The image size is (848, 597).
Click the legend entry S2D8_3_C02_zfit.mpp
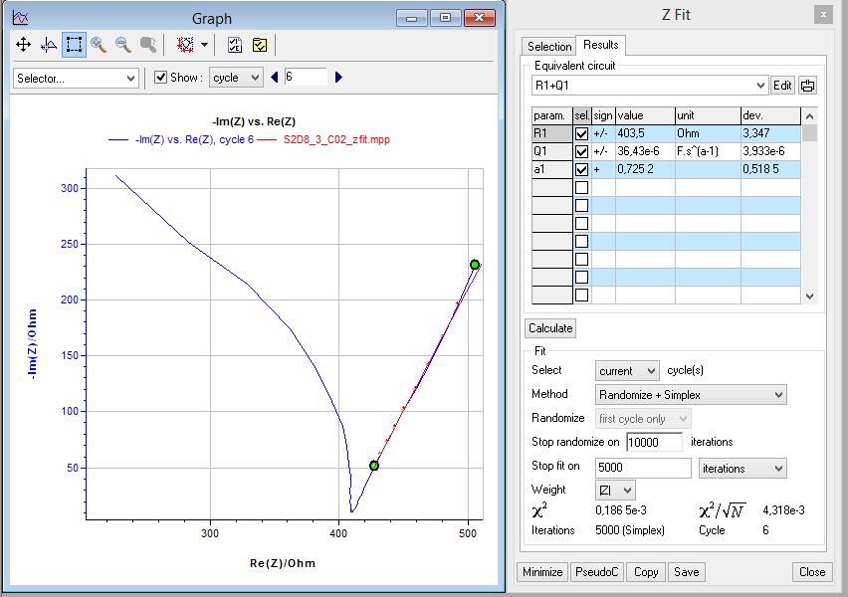(336, 139)
